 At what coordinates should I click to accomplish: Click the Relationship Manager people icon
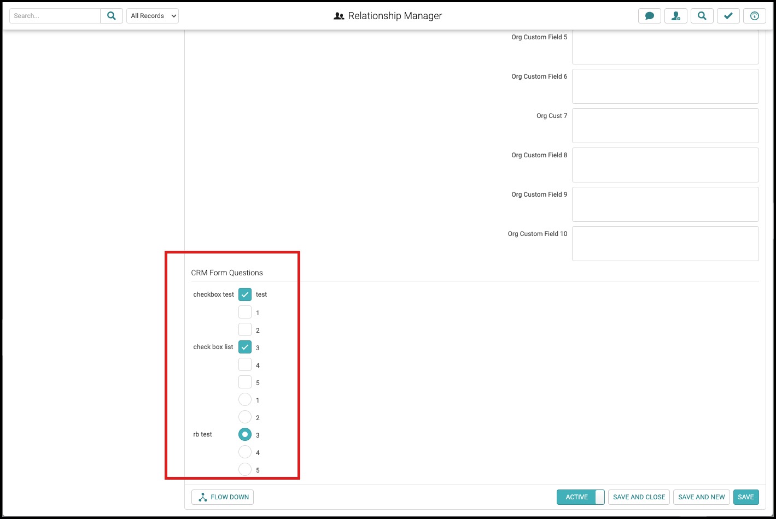click(x=339, y=16)
